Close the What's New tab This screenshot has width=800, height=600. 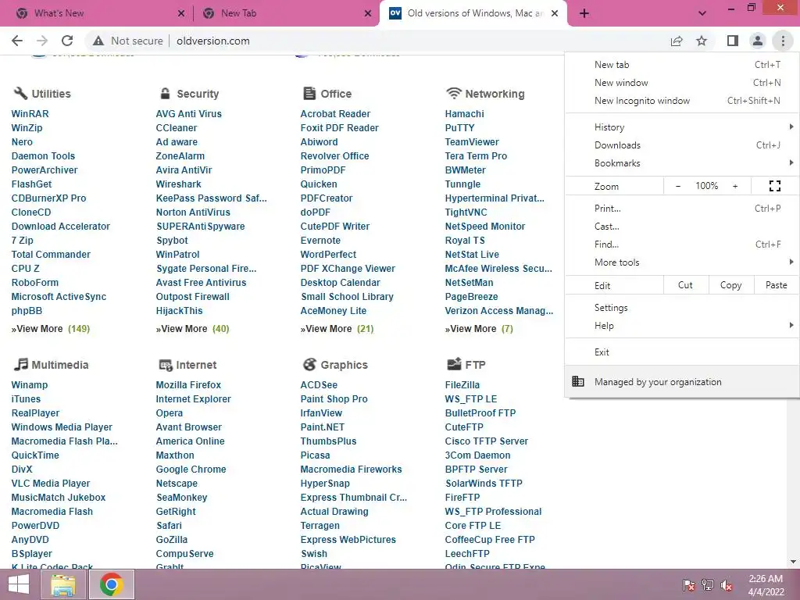point(181,13)
